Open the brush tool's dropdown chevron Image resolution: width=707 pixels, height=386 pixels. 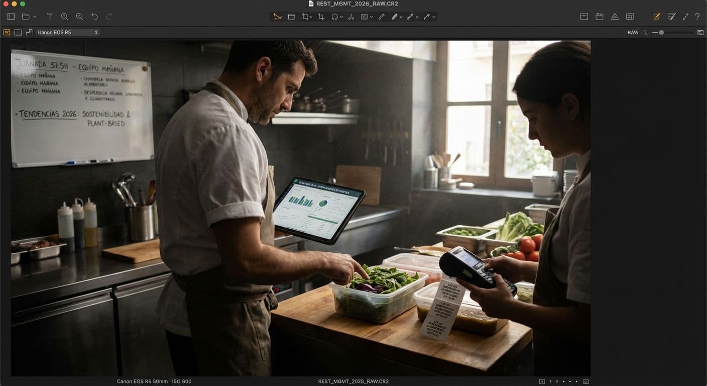[401, 17]
